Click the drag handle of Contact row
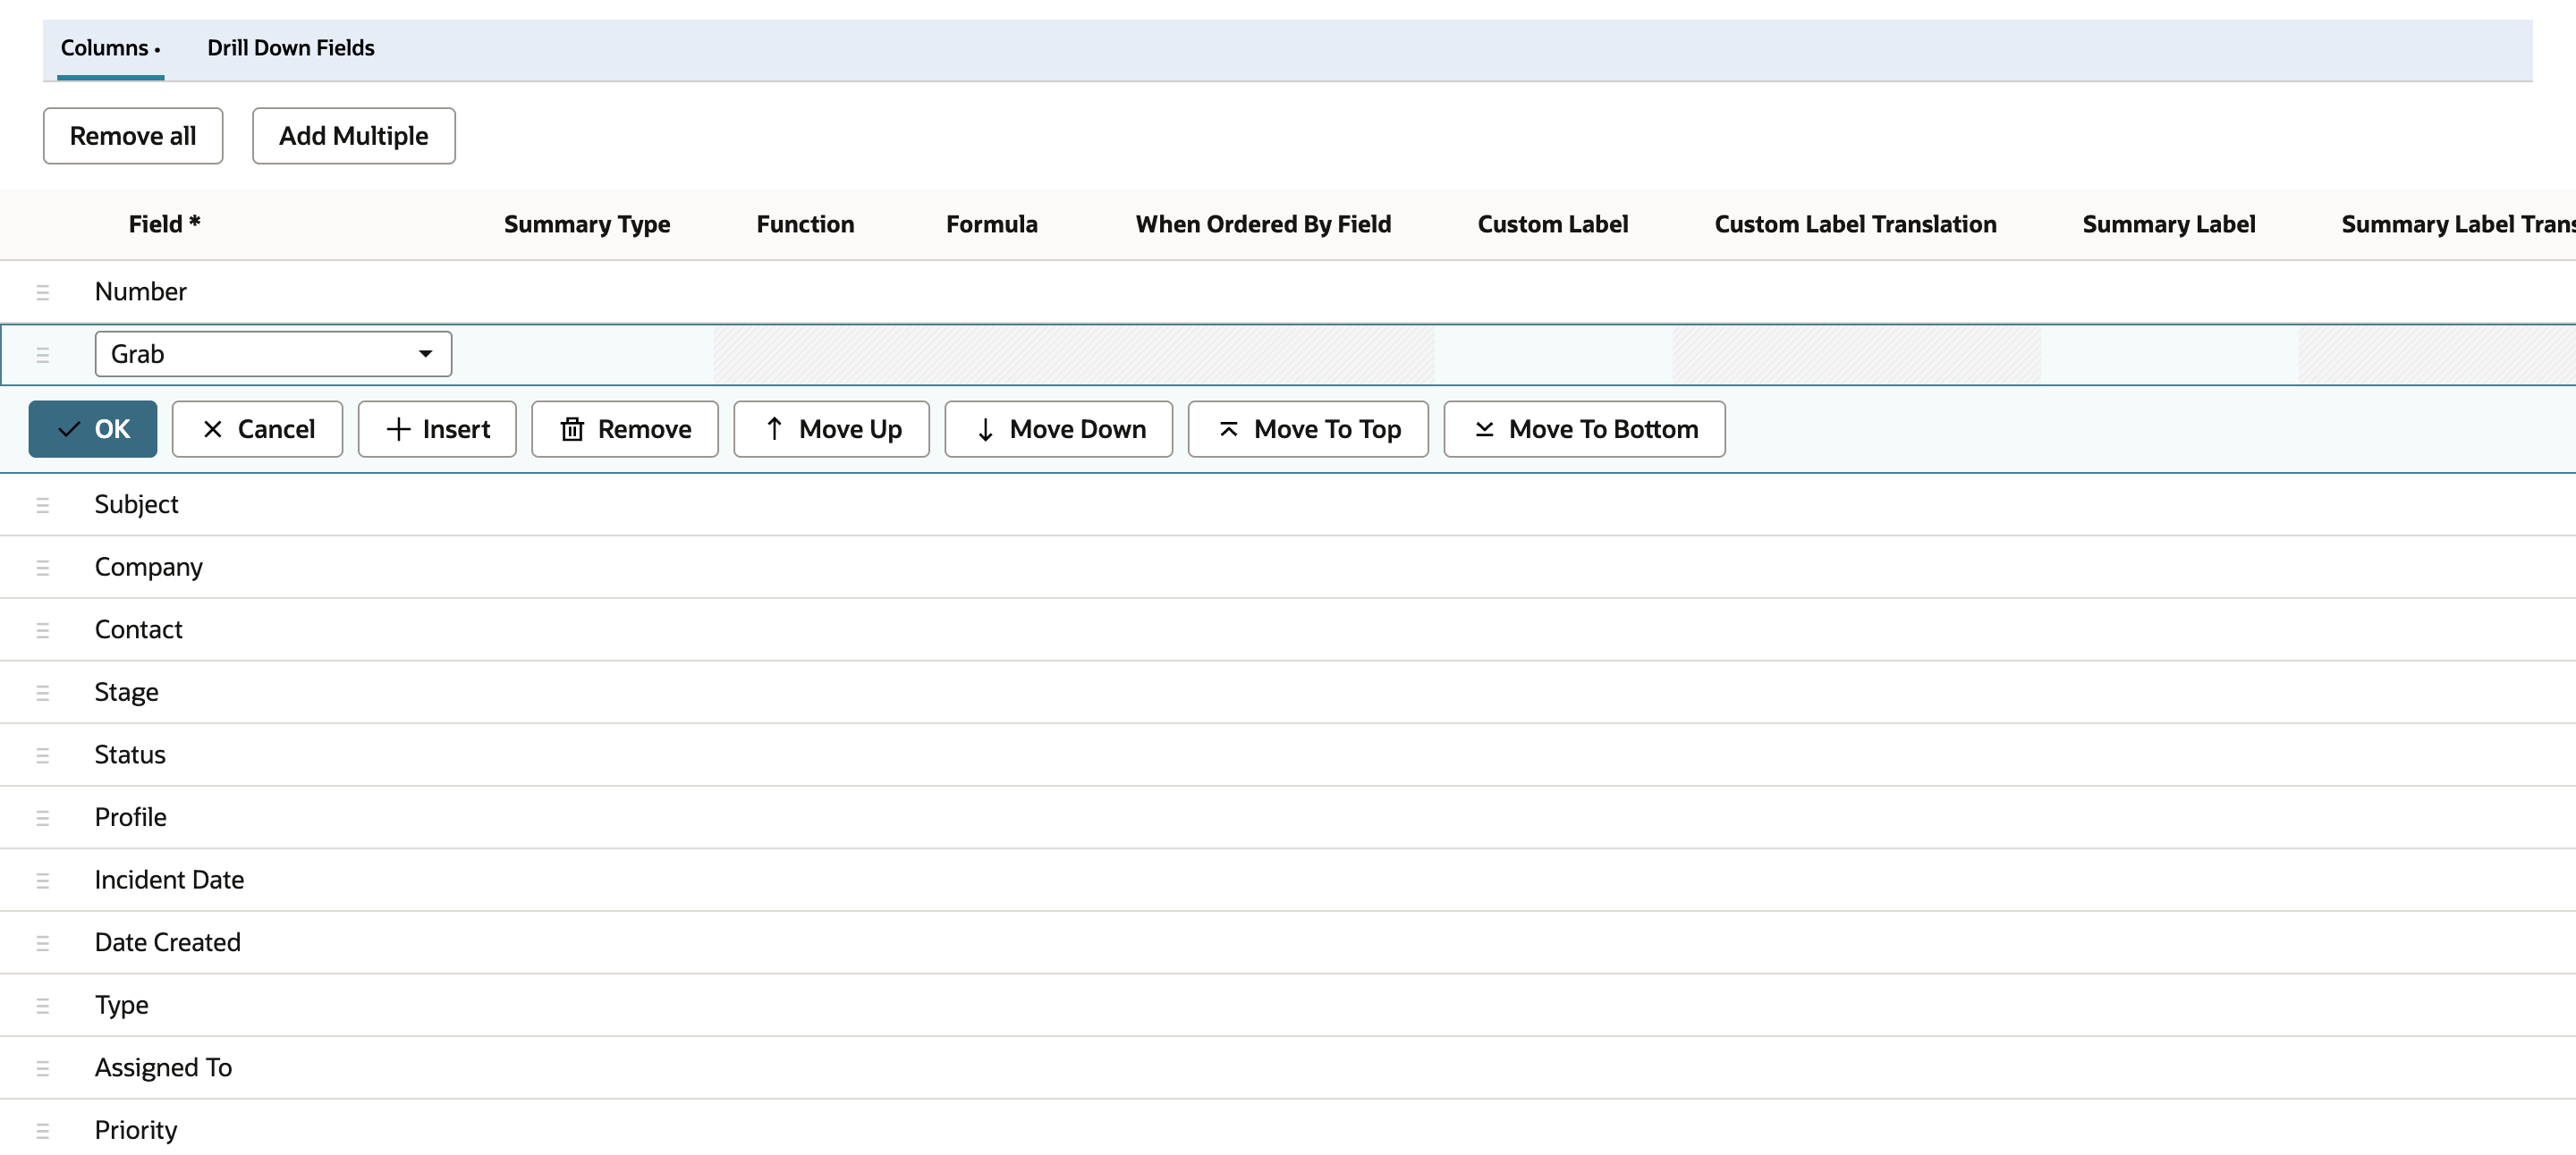Screen dimensions: 2576x1155 pos(42,629)
